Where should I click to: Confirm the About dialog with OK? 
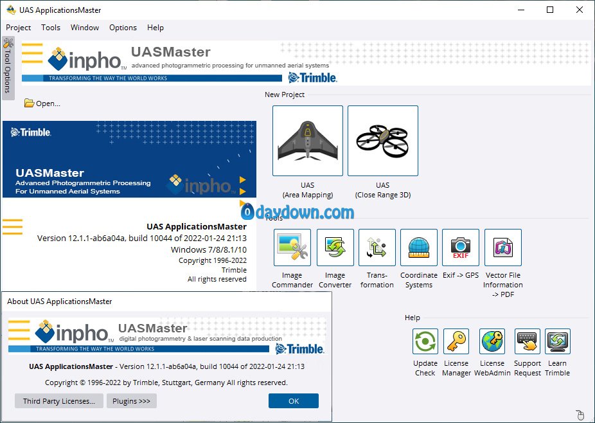(294, 401)
